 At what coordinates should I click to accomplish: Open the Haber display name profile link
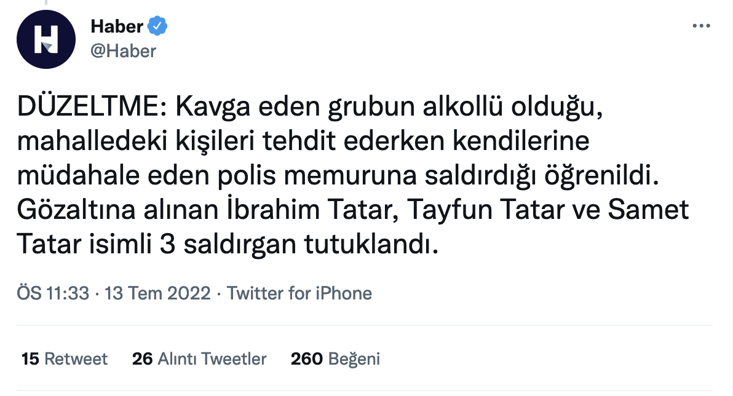[x=117, y=26]
